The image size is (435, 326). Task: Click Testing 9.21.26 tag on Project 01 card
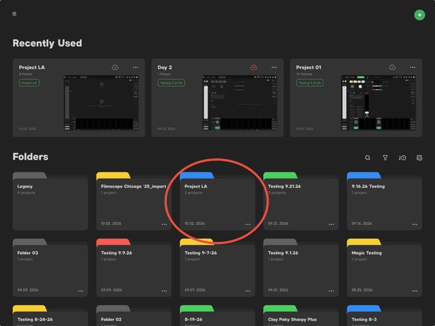tap(310, 82)
